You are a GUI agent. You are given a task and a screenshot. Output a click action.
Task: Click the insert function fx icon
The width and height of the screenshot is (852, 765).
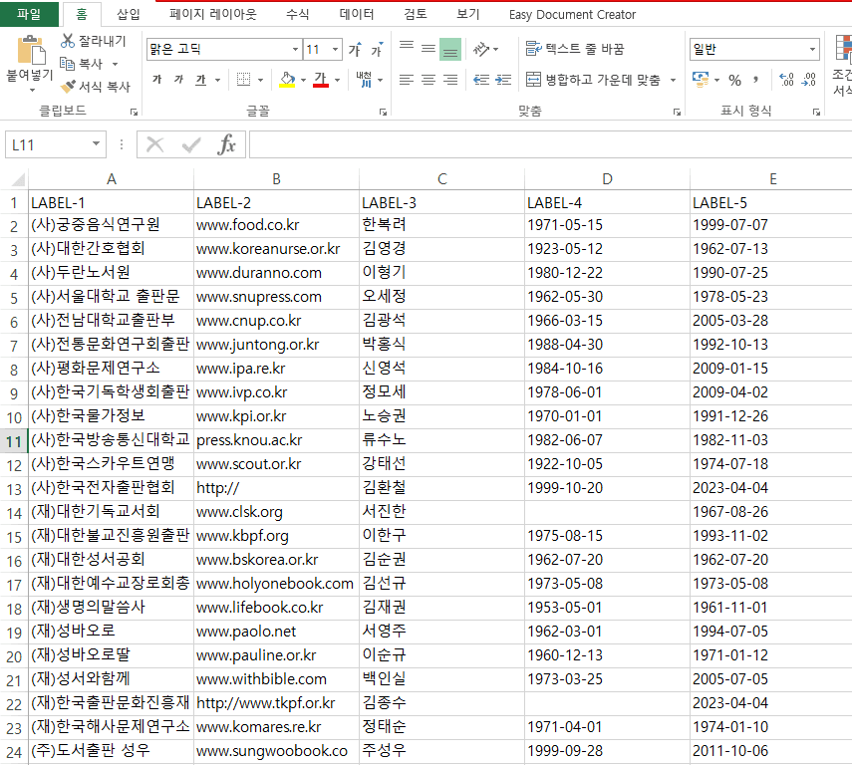pos(226,144)
